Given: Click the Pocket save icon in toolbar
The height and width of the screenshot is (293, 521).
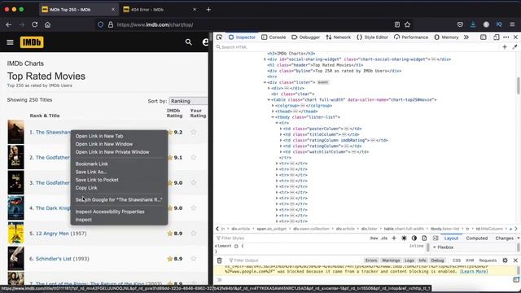Looking at the screenshot, I should (x=460, y=24).
